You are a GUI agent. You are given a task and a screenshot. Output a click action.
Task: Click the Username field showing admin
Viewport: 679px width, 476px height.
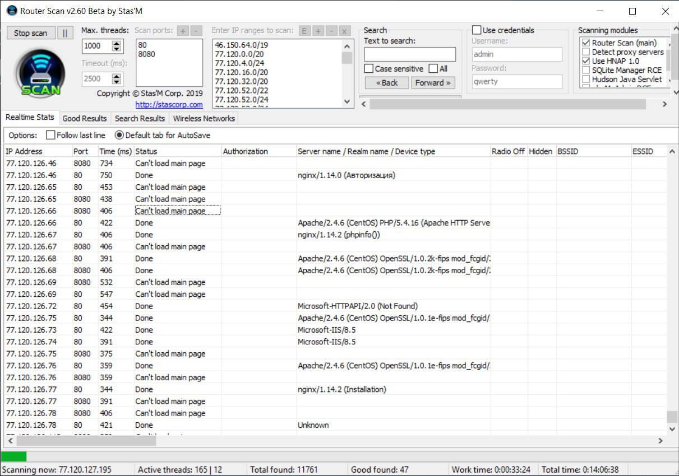click(x=516, y=54)
